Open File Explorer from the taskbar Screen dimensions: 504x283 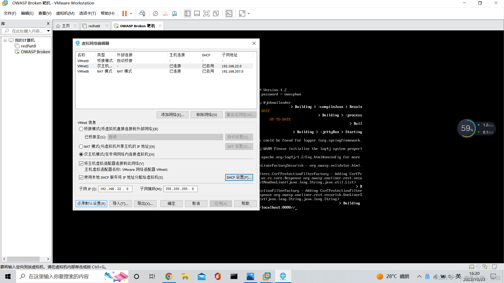pyautogui.click(x=185, y=276)
